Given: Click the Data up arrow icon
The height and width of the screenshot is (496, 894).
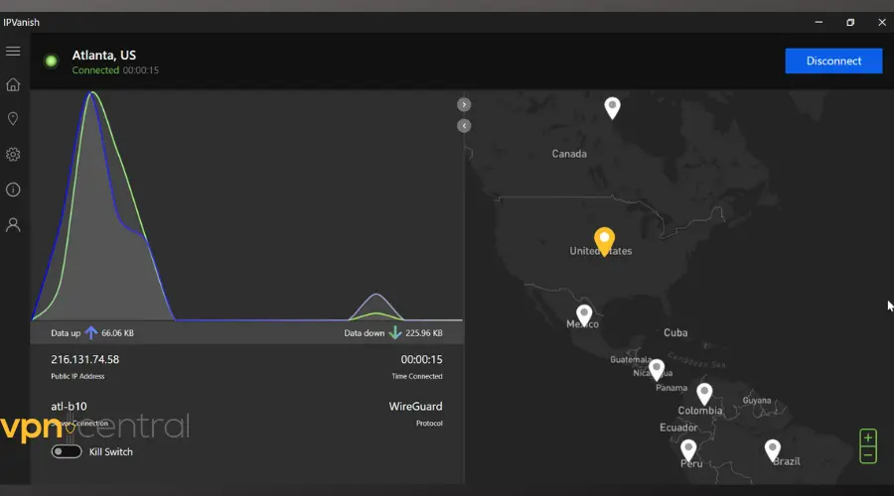Looking at the screenshot, I should pos(91,332).
